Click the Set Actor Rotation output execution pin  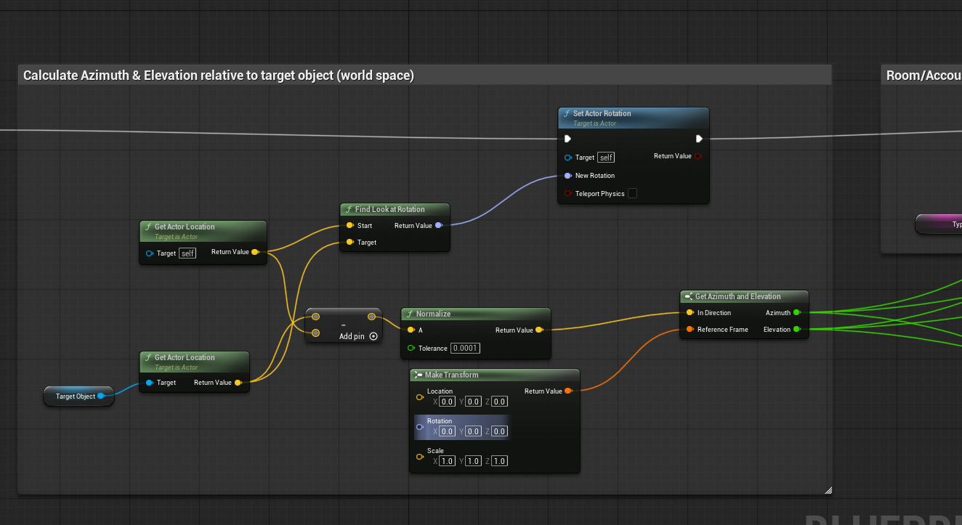(699, 139)
